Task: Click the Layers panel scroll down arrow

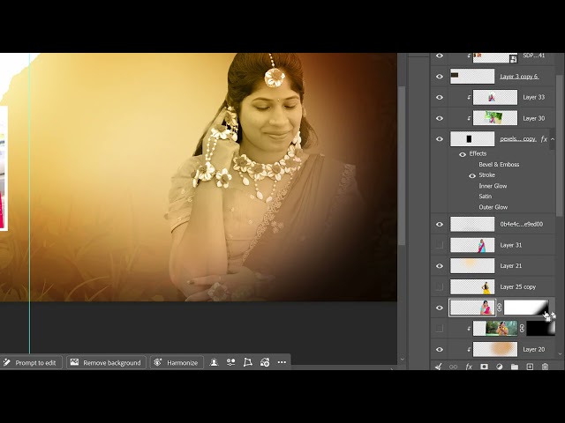Action: tap(560, 354)
